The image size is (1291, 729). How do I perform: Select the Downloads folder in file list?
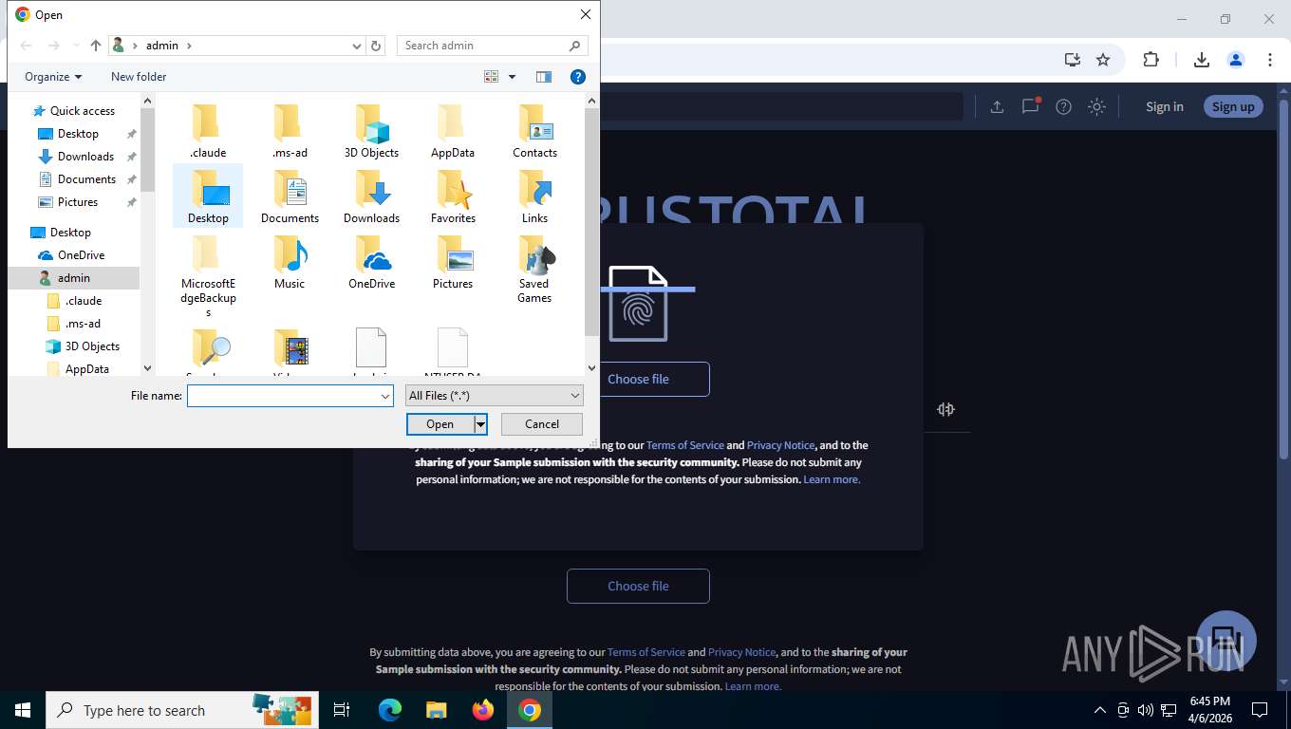[371, 189]
